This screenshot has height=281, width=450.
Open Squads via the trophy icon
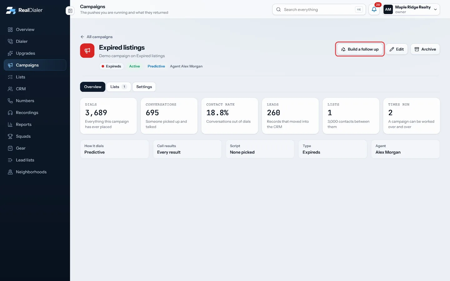[10, 136]
